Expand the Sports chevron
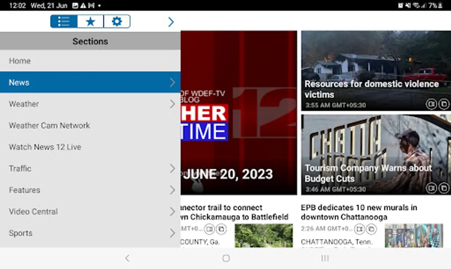 [x=172, y=233]
